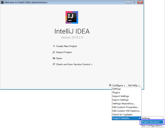Click the IJ icon in the title bar

(2, 2)
